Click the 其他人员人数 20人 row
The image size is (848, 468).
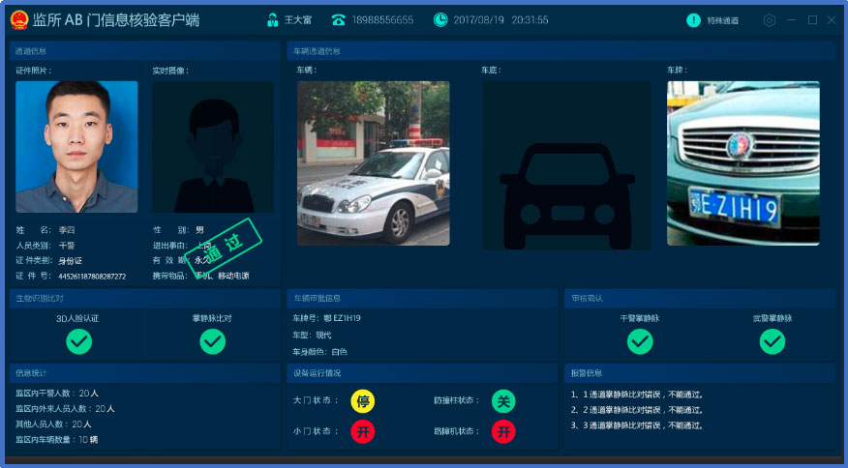click(53, 424)
